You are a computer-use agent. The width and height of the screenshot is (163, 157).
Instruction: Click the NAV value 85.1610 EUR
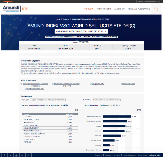point(34,49)
